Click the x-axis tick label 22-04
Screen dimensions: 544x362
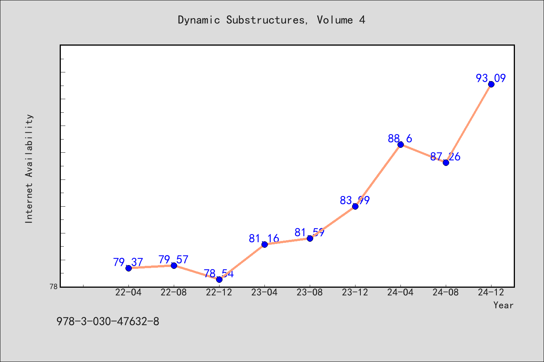tap(128, 293)
